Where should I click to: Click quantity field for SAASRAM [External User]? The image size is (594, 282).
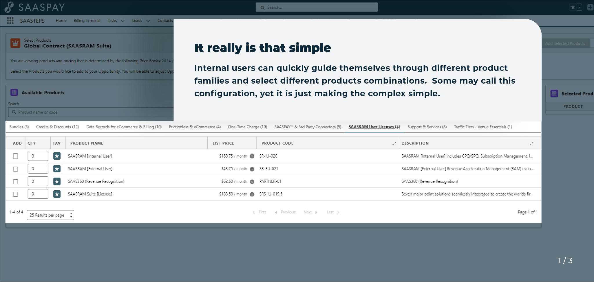38,169
